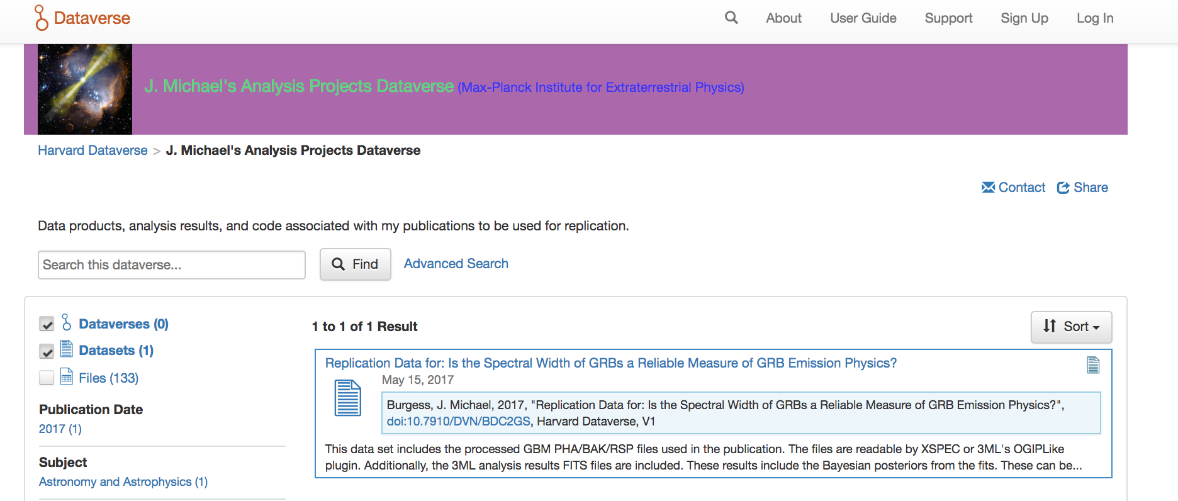The width and height of the screenshot is (1178, 501).
Task: Click the Dataverses type icon in facets
Action: pos(67,323)
